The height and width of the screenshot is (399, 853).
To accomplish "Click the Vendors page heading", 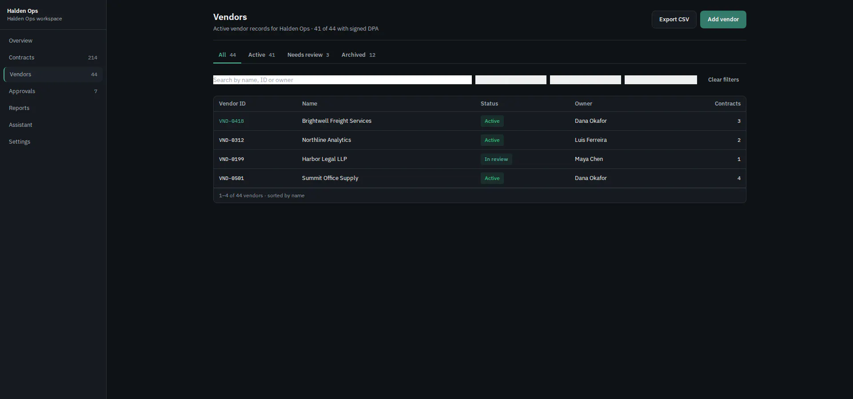I will click(230, 17).
